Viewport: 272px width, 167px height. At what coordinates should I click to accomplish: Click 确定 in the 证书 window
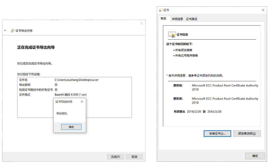coord(255,156)
